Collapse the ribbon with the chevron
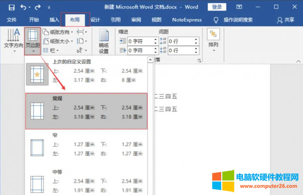303x195 pixels. [299, 61]
